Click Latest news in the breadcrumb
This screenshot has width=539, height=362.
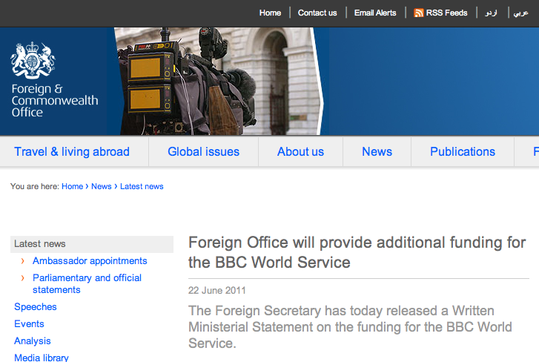tap(142, 186)
